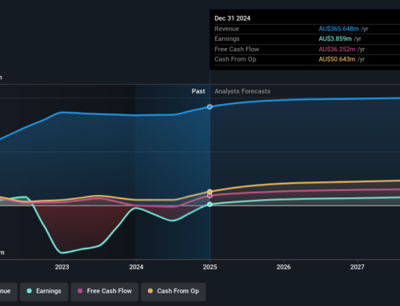Click the pink Free Cash Flow data point
The image size is (400, 306).
[210, 196]
